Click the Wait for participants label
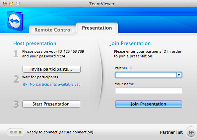This screenshot has width=197, height=140. coord(40,77)
